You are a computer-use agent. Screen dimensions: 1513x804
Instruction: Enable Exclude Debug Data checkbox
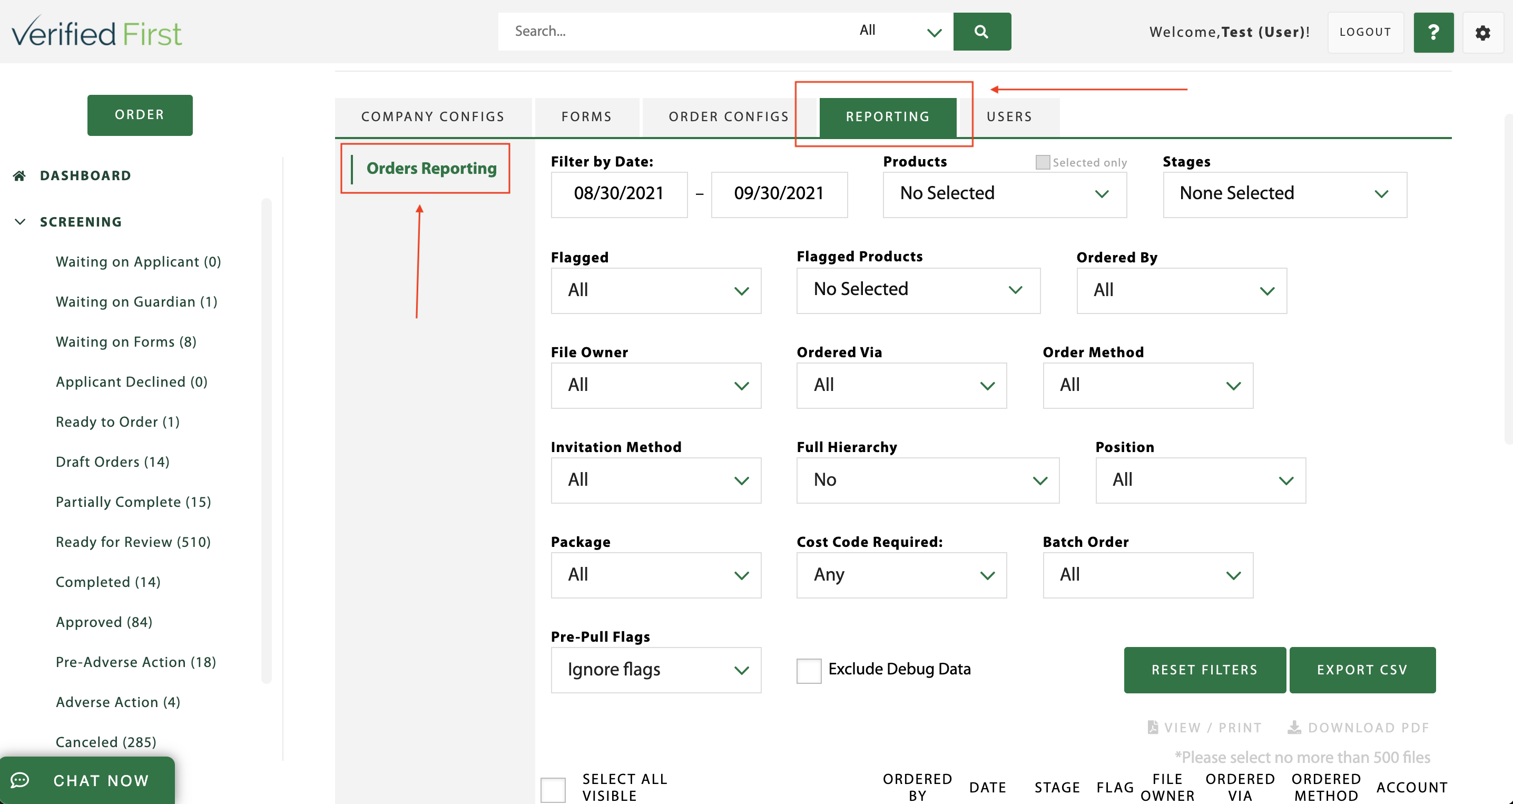[809, 670]
